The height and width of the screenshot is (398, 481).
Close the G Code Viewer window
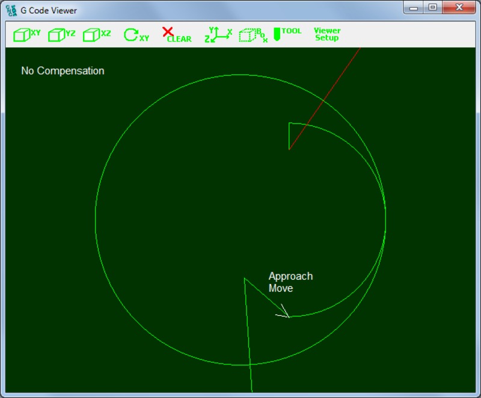459,8
